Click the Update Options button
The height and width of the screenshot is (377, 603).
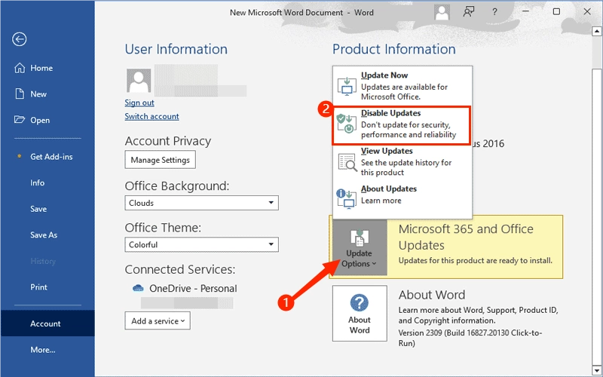pos(360,248)
